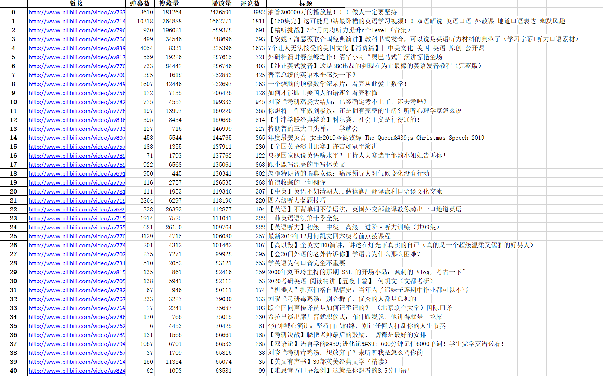Click title starting 4分钟戳心演讲
The height and width of the screenshot is (376, 603).
357,326
